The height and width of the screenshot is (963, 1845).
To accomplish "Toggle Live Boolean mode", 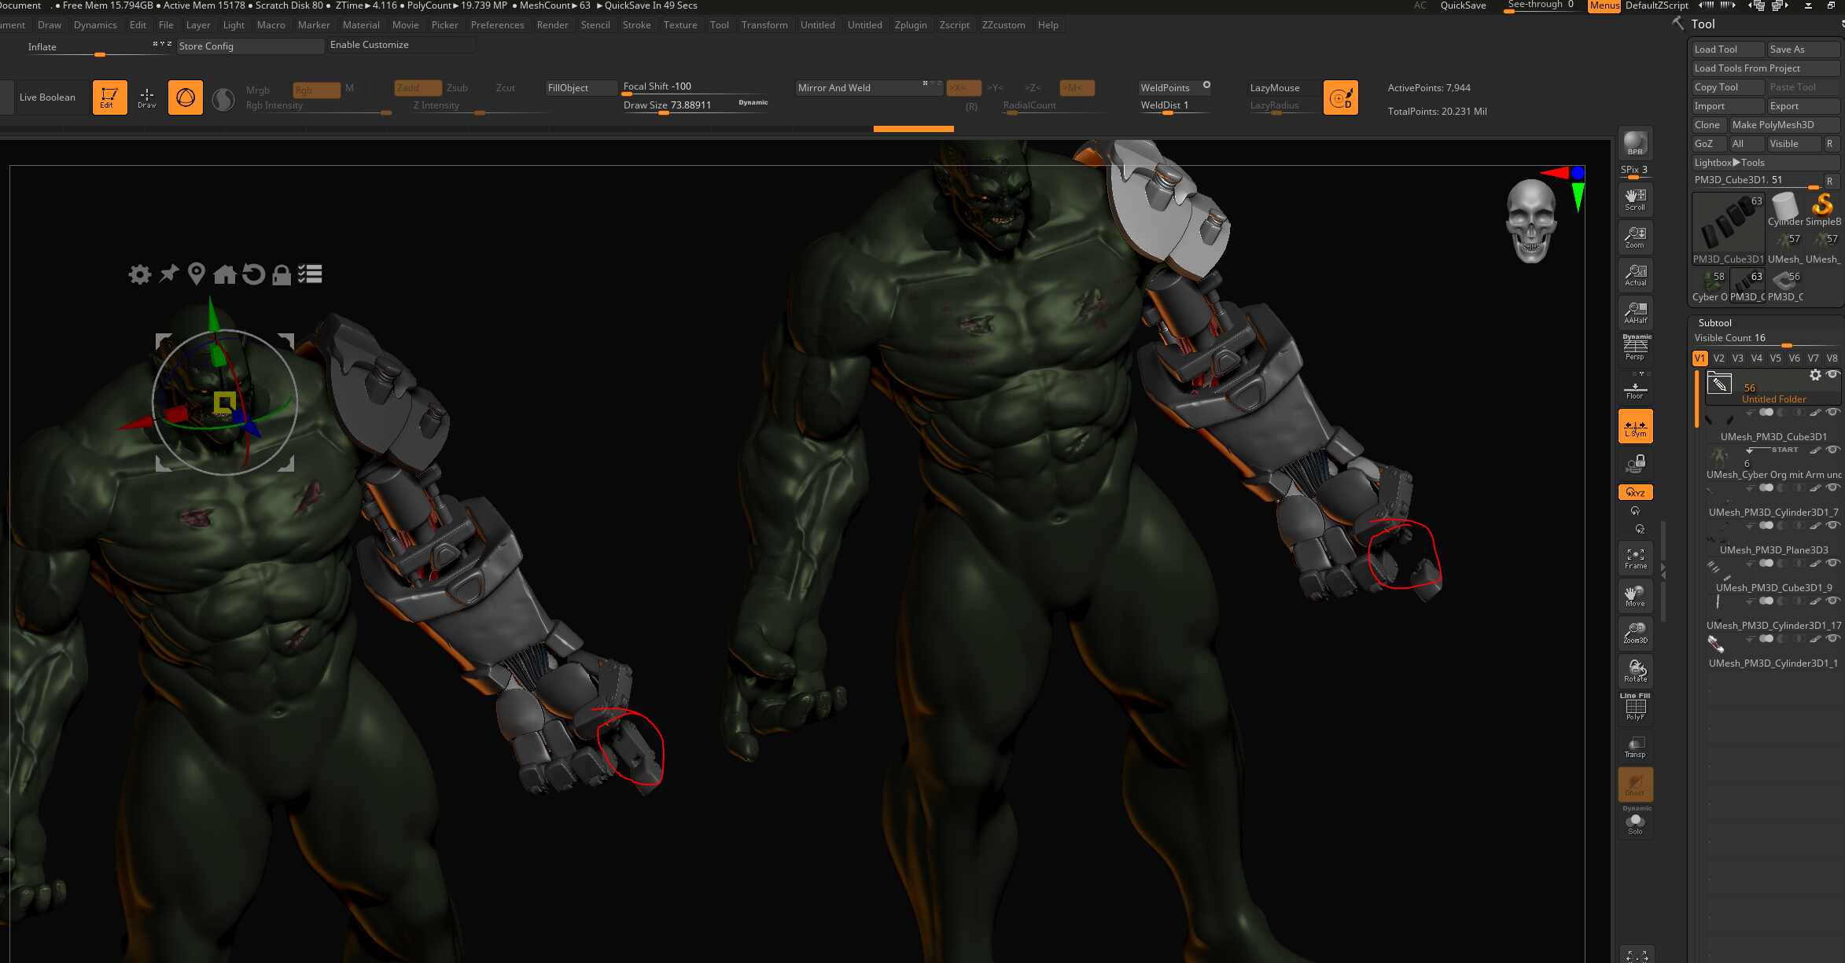I will [x=47, y=97].
